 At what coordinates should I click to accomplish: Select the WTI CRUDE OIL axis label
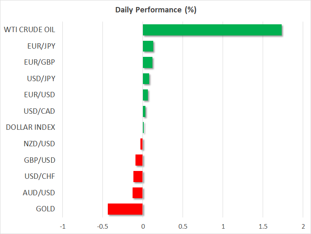(x=29, y=30)
